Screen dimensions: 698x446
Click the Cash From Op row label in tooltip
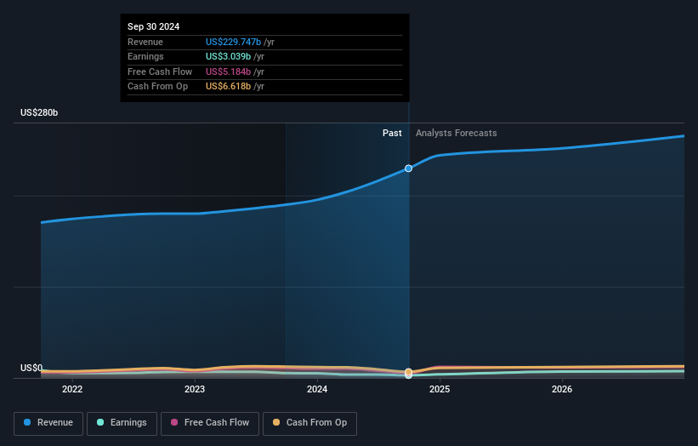pyautogui.click(x=157, y=87)
